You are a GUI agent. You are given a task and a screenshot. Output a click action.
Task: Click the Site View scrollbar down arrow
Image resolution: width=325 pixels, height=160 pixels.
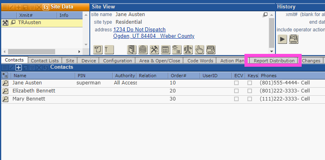coord(272,51)
